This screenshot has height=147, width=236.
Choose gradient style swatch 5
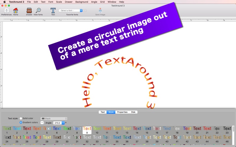(47, 130)
